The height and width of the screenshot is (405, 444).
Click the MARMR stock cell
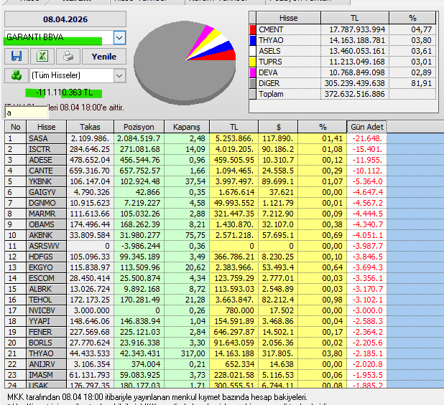[x=47, y=214]
